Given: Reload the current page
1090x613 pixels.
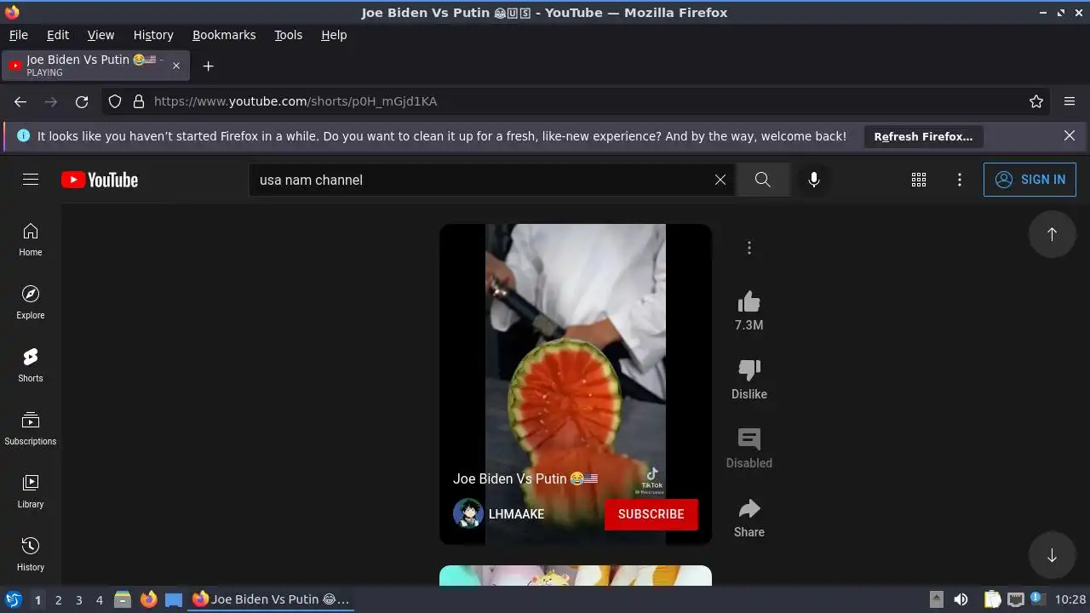Looking at the screenshot, I should click(x=82, y=101).
